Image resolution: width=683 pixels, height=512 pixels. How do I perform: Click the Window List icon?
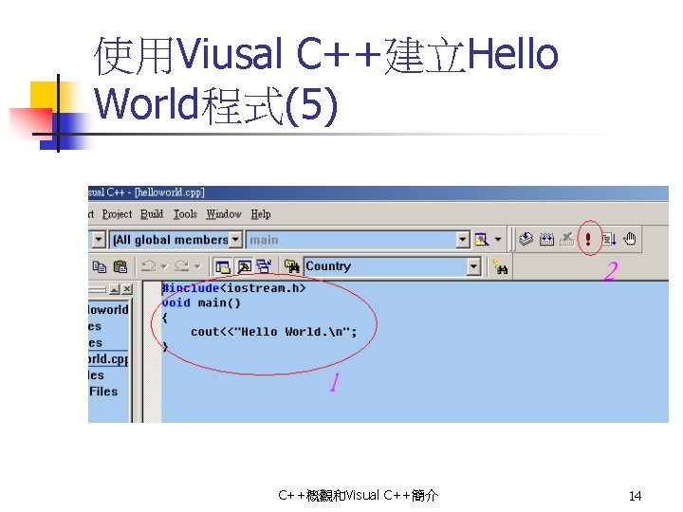pos(264,266)
